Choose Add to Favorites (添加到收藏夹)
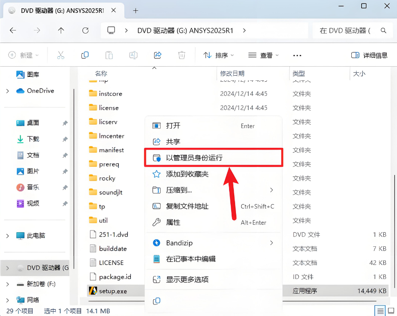The height and width of the screenshot is (316, 397). [x=214, y=174]
